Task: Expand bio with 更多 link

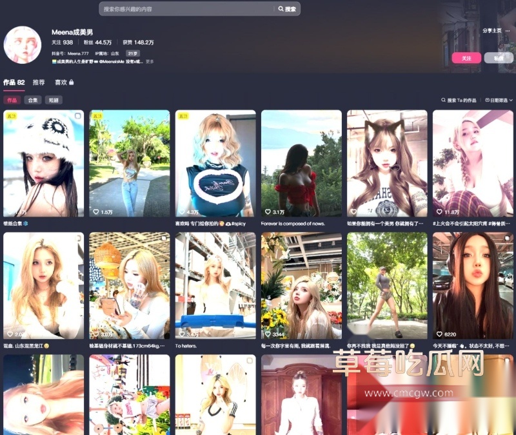Action: click(x=150, y=62)
